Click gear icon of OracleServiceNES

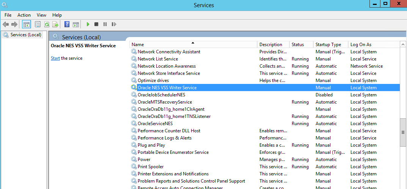134,123
